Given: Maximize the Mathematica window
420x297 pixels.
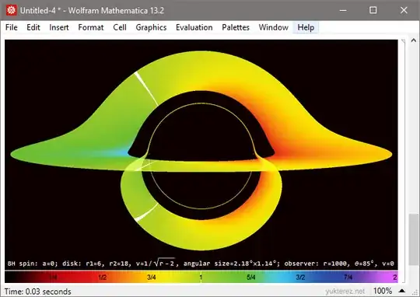Looking at the screenshot, I should pos(373,10).
